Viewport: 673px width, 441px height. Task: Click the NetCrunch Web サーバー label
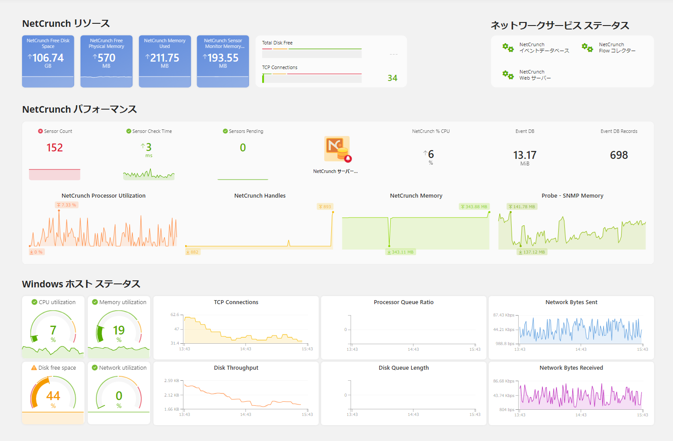[x=535, y=75]
